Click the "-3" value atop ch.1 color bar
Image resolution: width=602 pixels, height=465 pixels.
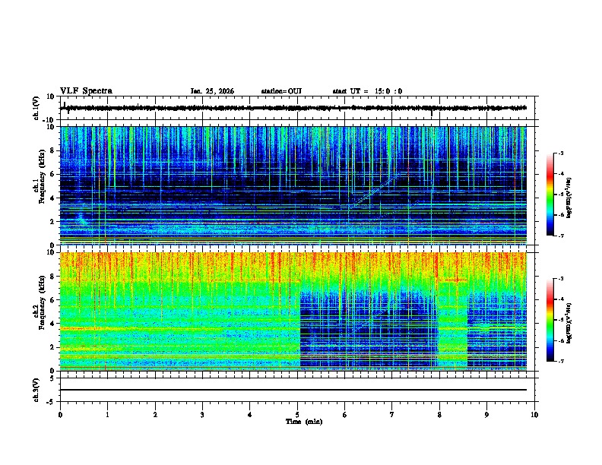pyautogui.click(x=560, y=153)
